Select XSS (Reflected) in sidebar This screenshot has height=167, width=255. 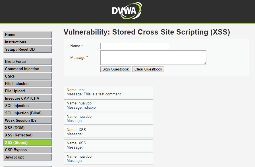point(28,135)
